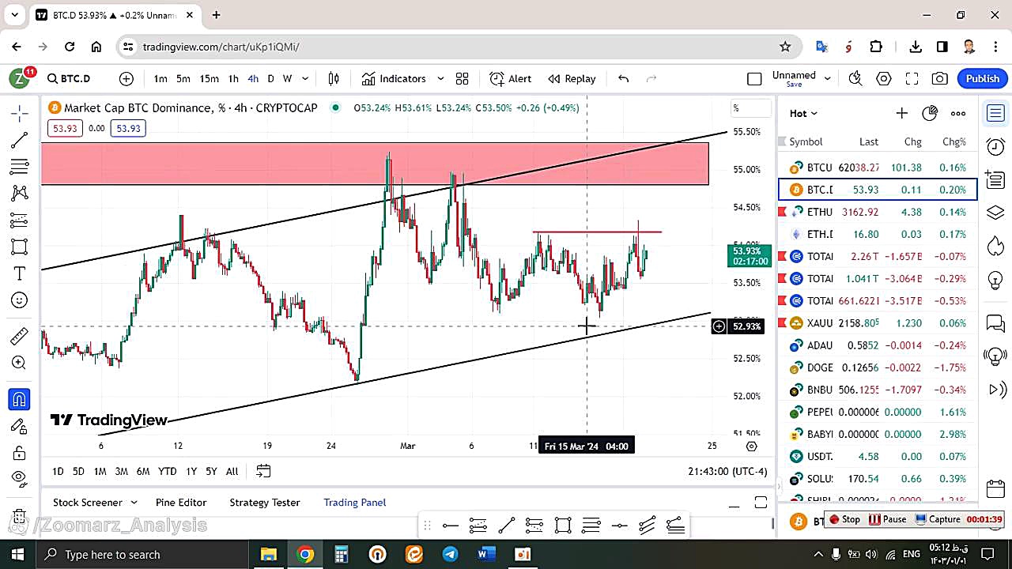
Task: Open chart settings hexagon icon
Action: pos(883,78)
